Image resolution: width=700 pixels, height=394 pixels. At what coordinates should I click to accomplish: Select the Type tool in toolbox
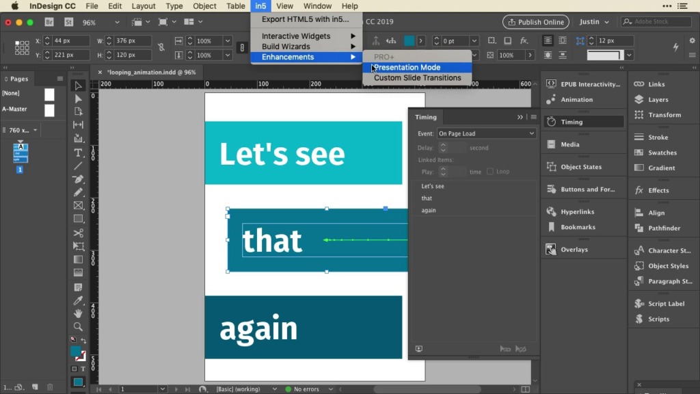78,152
